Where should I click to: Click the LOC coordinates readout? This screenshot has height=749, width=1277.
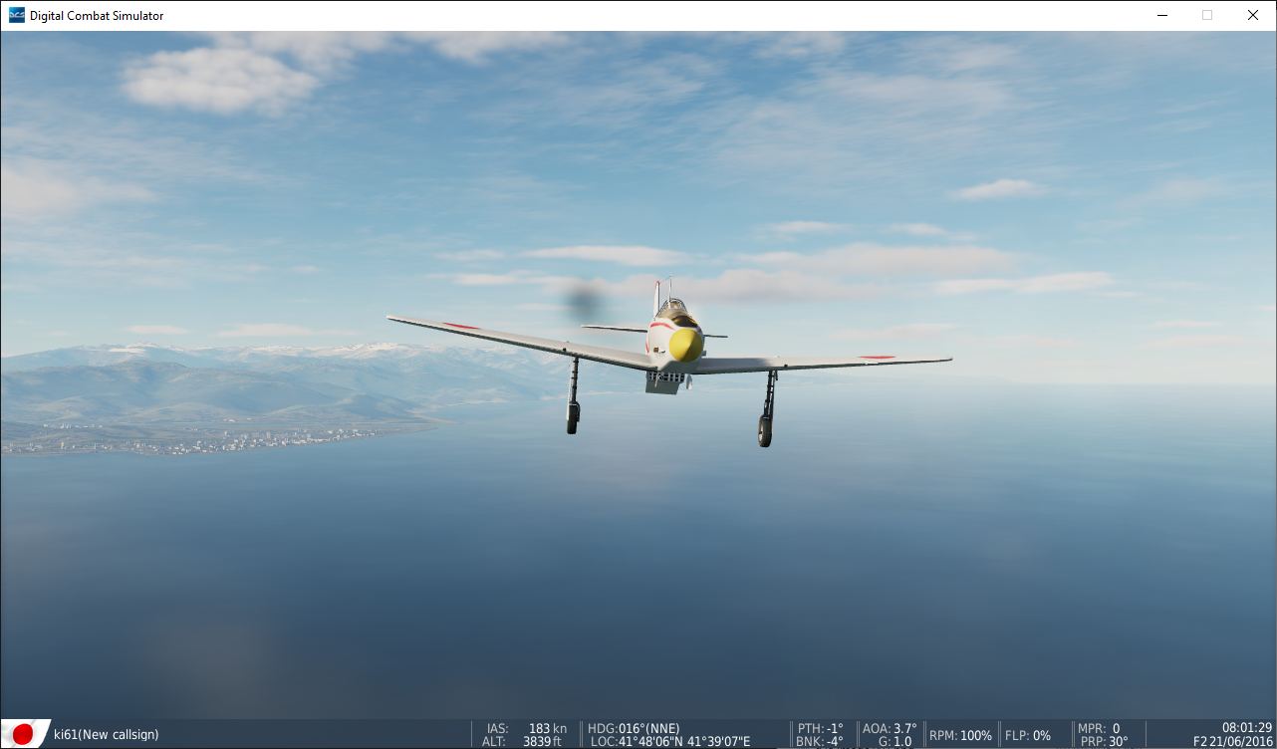pos(669,741)
